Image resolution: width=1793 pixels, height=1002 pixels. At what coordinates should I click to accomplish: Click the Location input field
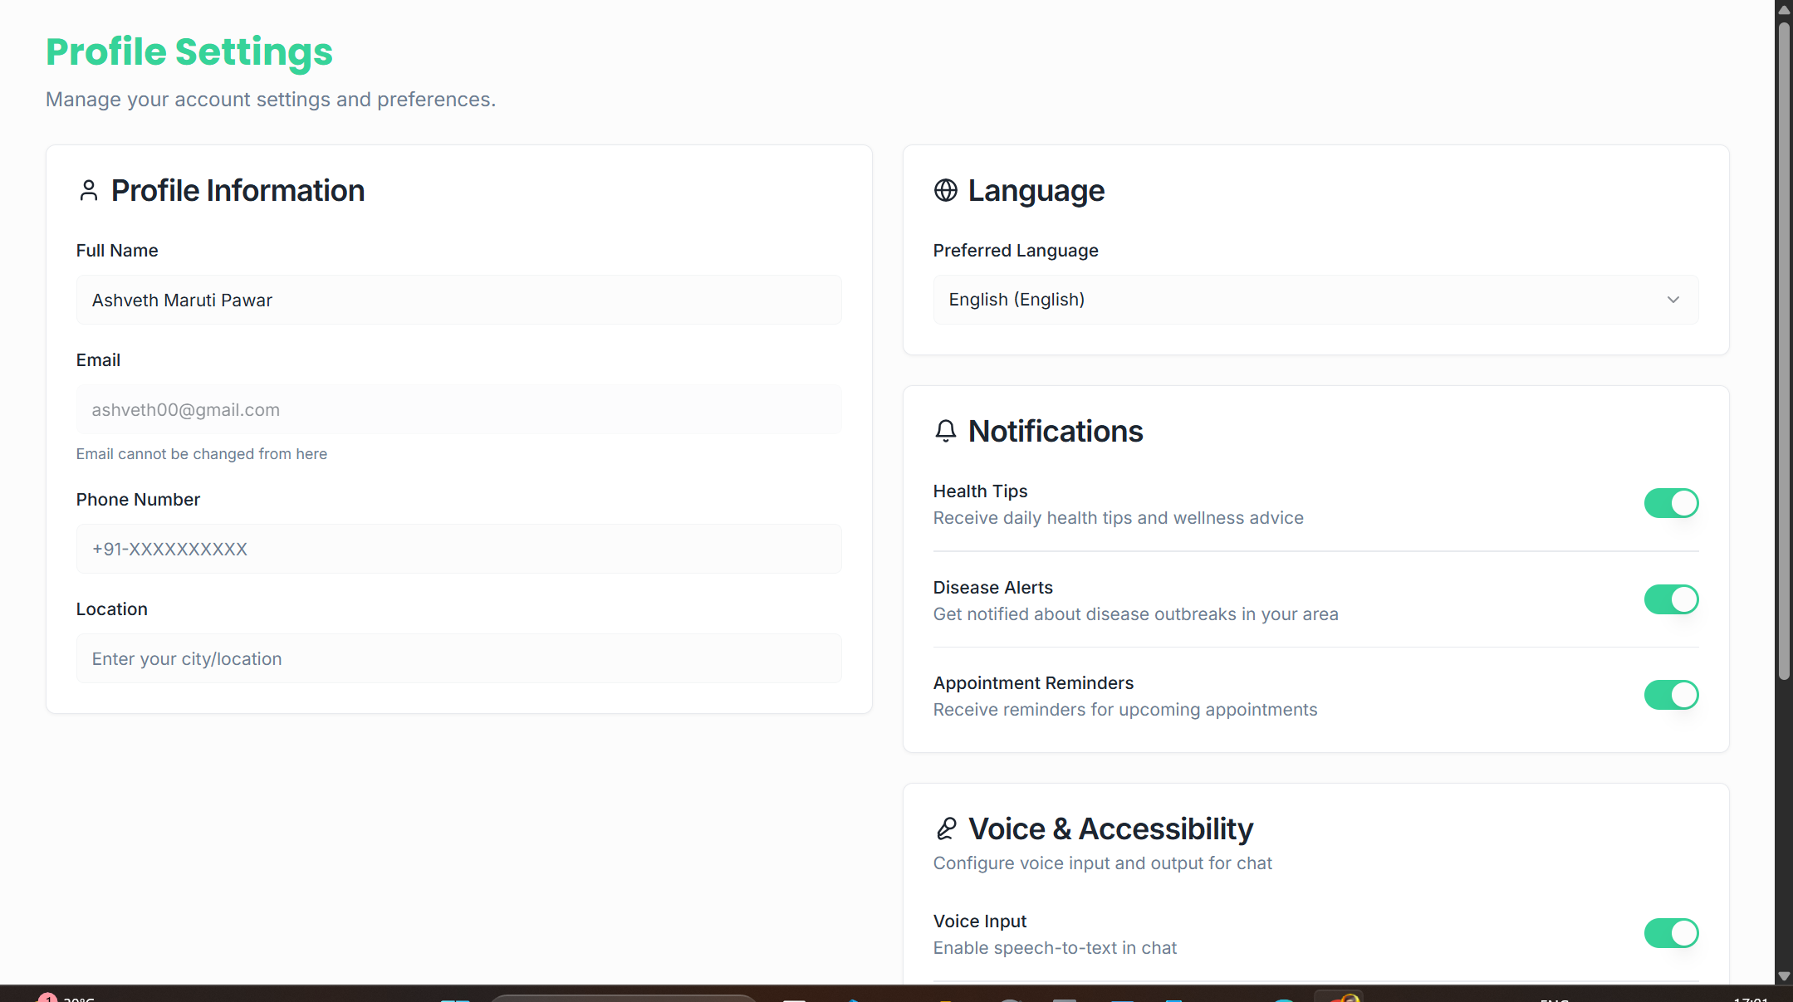(458, 658)
